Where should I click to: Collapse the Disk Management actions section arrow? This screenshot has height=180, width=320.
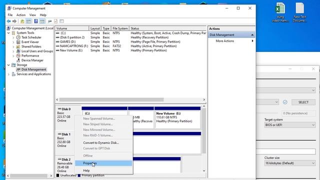(x=252, y=35)
